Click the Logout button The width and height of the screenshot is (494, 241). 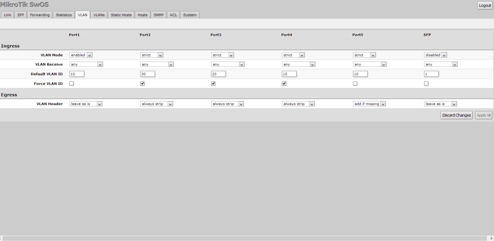click(485, 5)
